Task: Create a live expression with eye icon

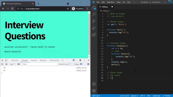Action: (19, 64)
